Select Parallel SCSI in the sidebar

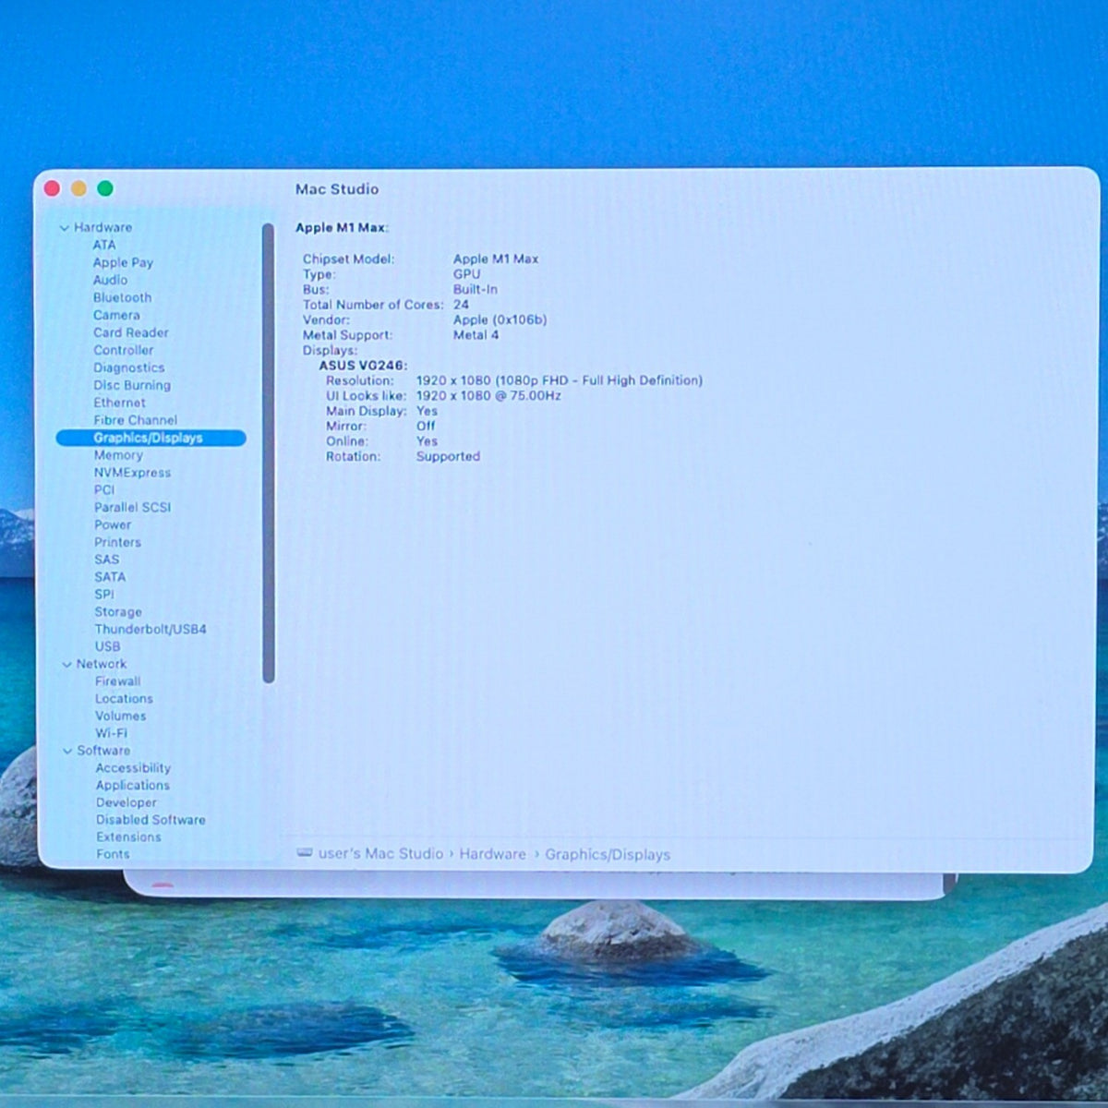[132, 507]
